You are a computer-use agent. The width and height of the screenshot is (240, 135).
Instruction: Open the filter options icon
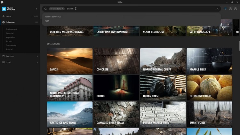[225, 9]
